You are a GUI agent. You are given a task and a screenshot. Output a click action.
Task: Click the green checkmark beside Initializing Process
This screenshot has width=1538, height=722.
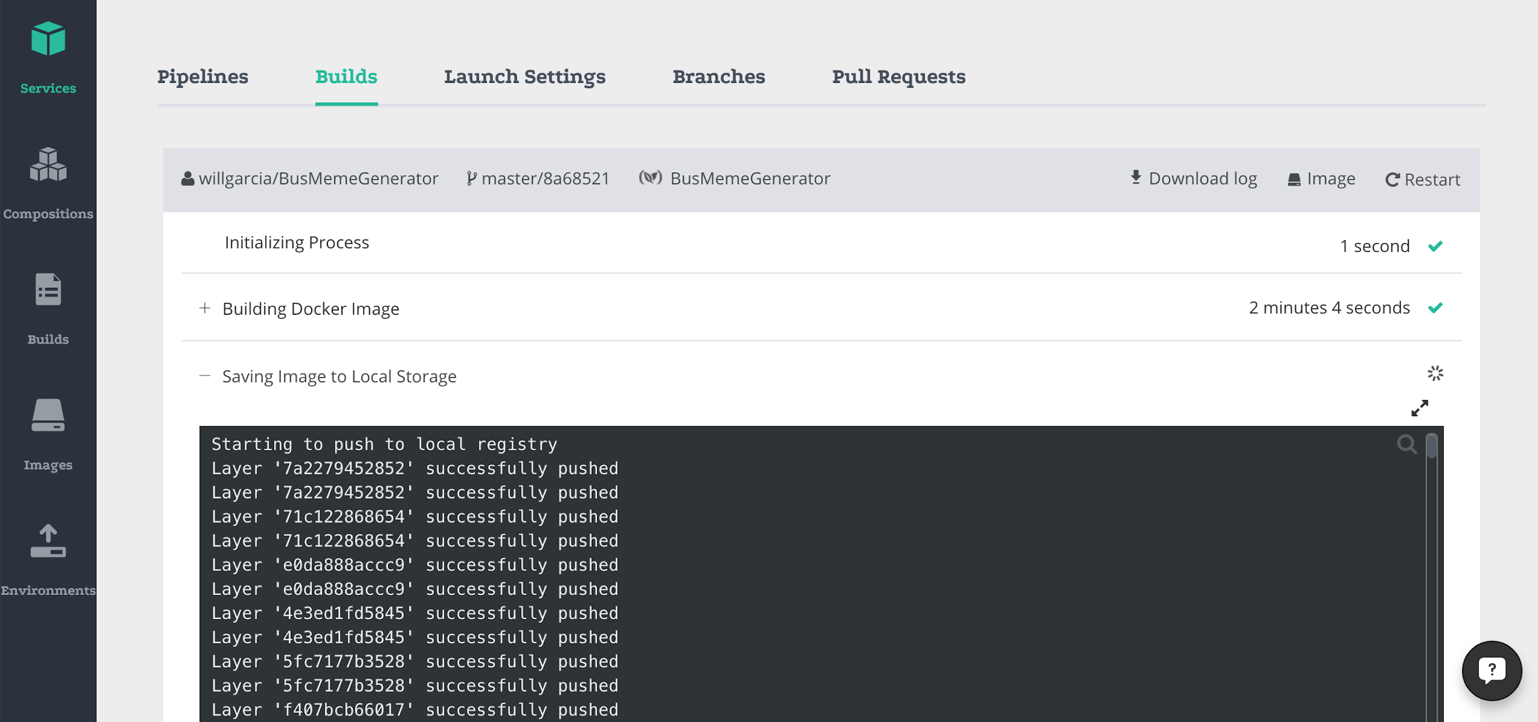coord(1436,245)
